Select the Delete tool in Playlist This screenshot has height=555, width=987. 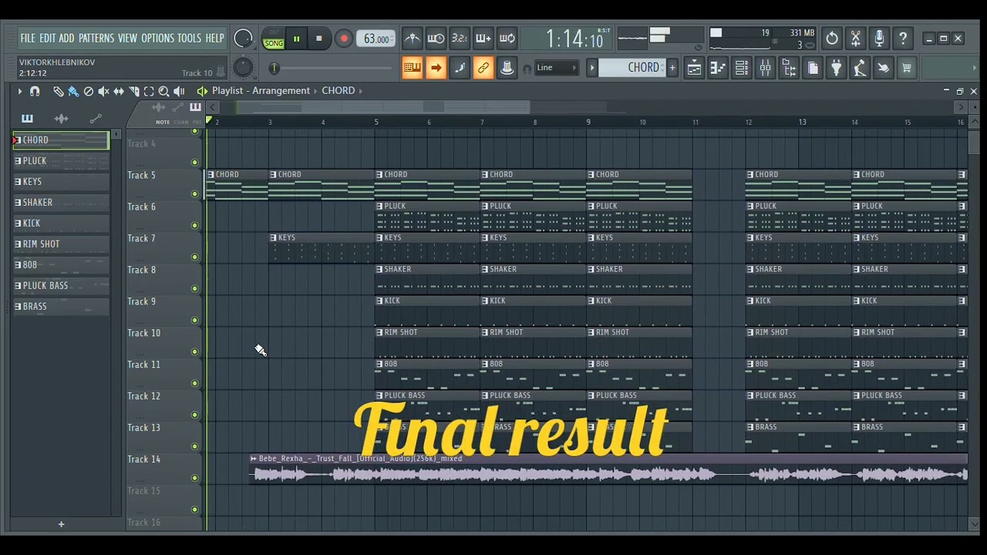pos(89,91)
